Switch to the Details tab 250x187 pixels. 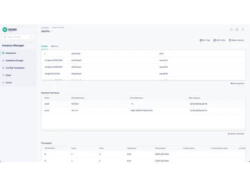(x=44, y=46)
